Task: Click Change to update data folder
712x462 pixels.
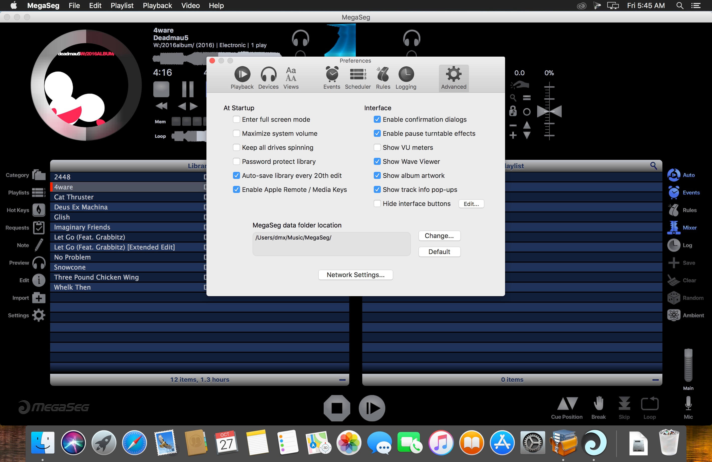Action: 439,235
